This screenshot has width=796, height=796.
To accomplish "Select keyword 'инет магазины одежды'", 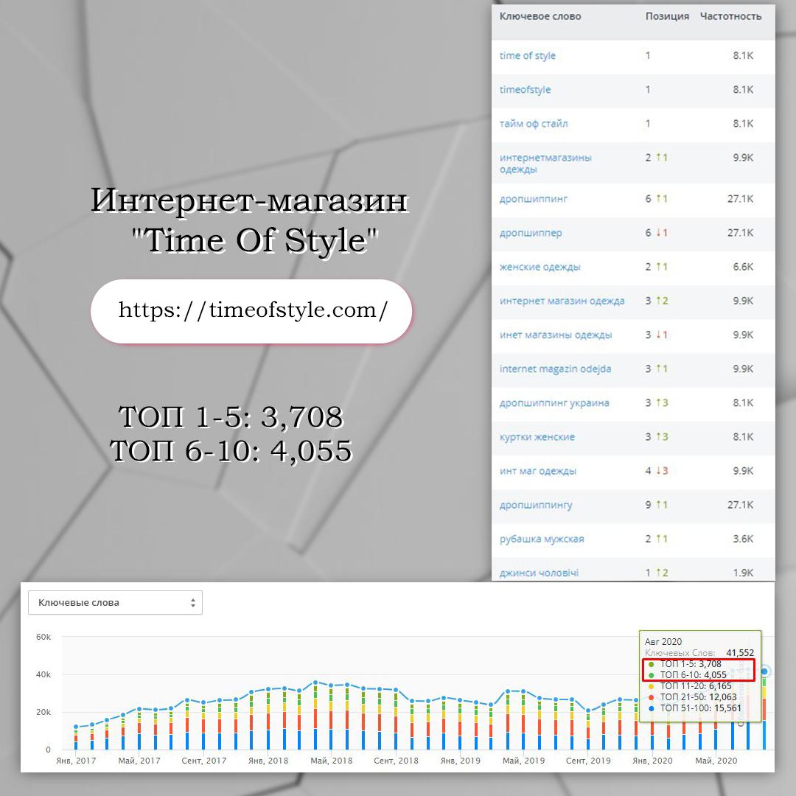I will [x=556, y=335].
